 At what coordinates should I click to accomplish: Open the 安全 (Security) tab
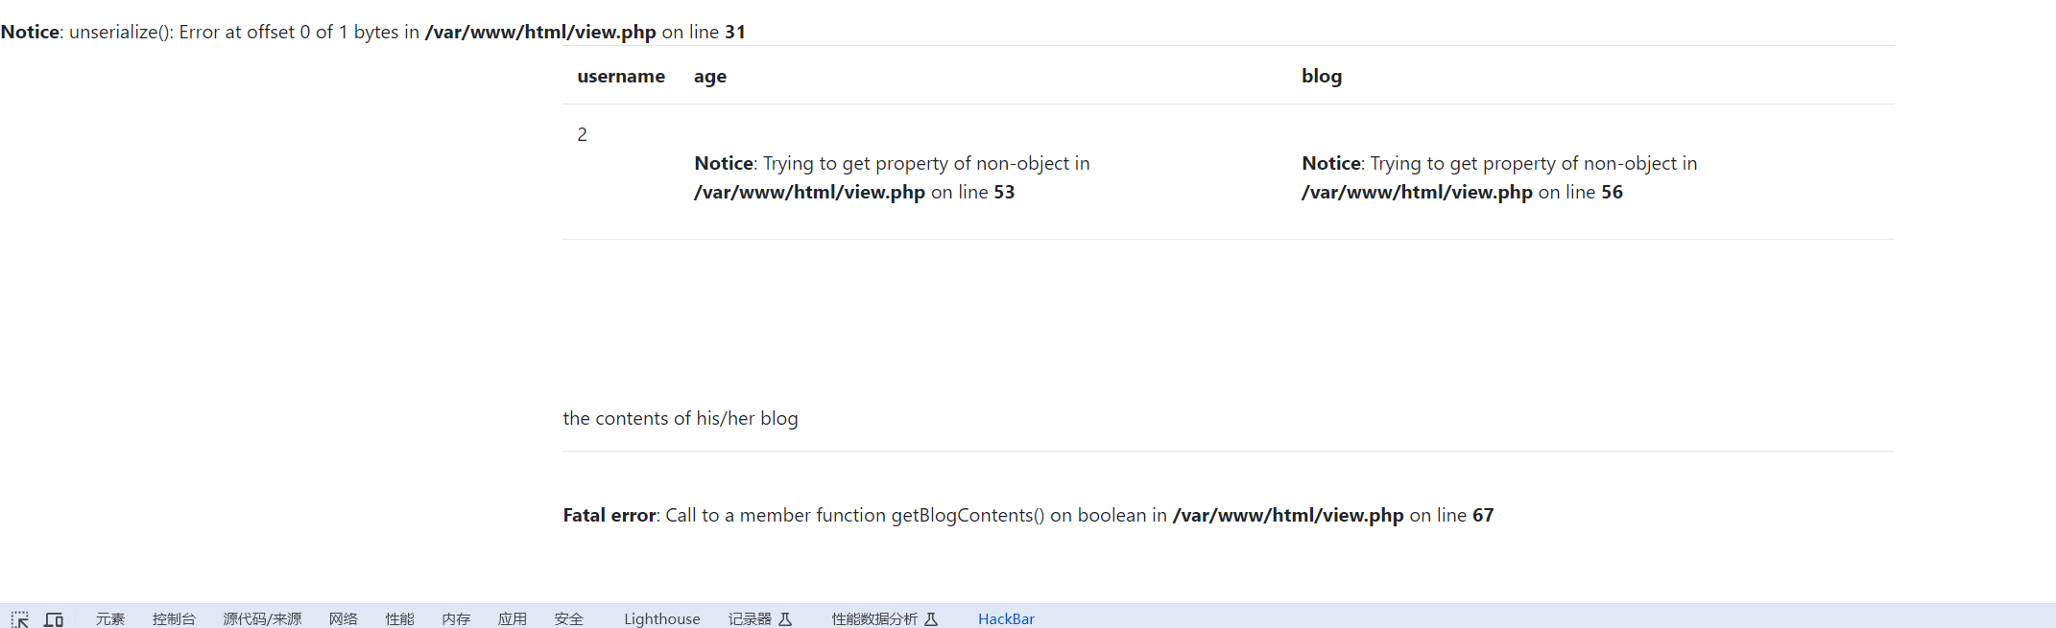click(569, 619)
